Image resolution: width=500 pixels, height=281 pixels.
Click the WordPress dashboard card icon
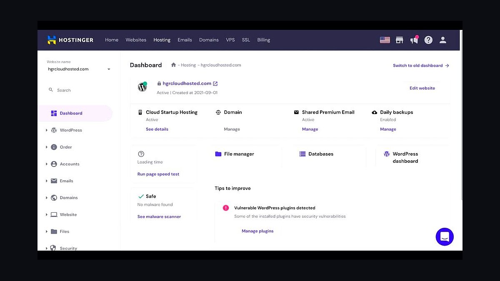tap(387, 154)
